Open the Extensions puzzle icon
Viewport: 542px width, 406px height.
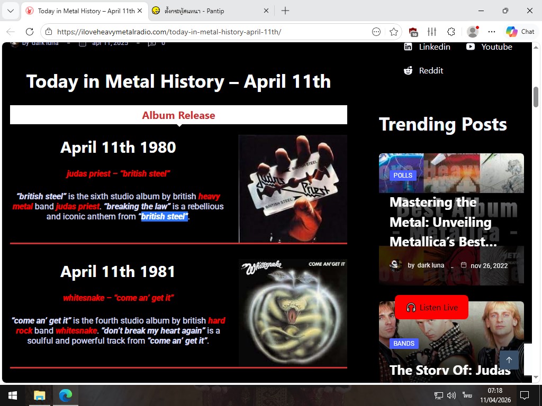pyautogui.click(x=451, y=32)
